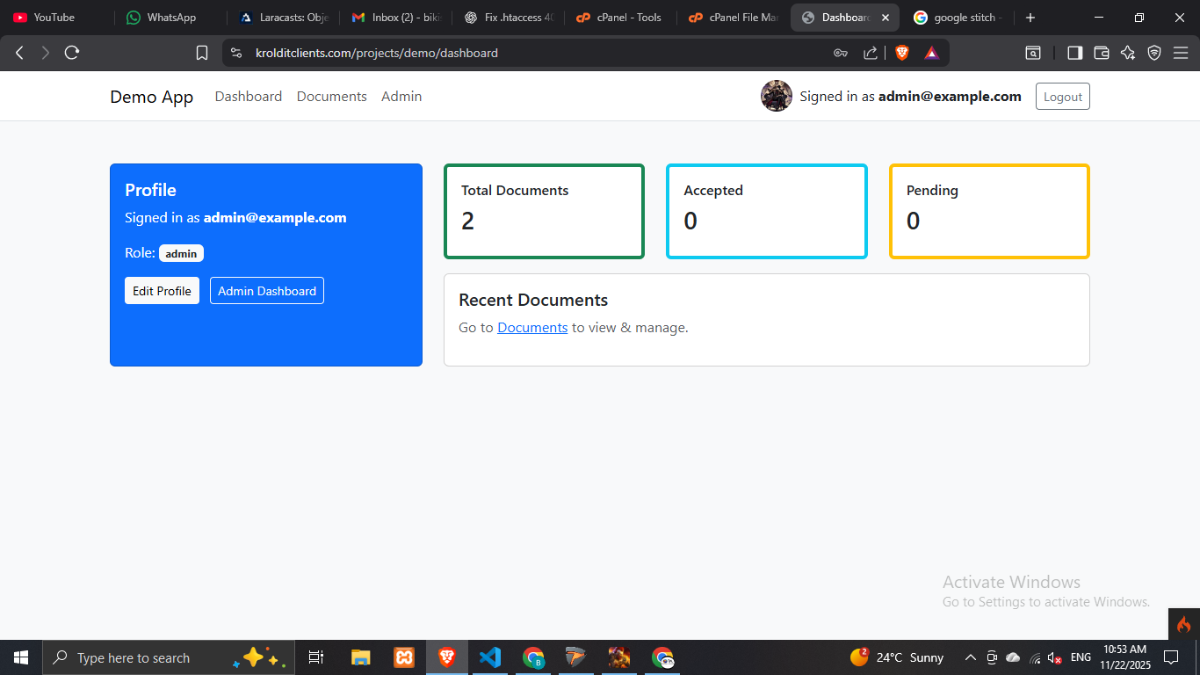
Task: Open the password key icon
Action: (x=840, y=53)
